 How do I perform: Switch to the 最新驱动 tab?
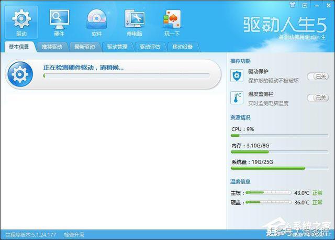click(x=85, y=47)
